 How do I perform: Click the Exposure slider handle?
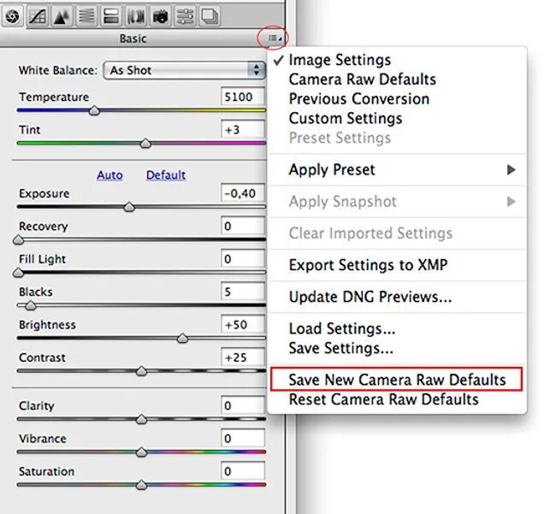point(129,207)
